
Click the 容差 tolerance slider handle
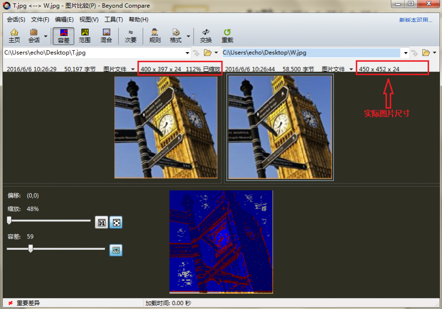(x=31, y=249)
